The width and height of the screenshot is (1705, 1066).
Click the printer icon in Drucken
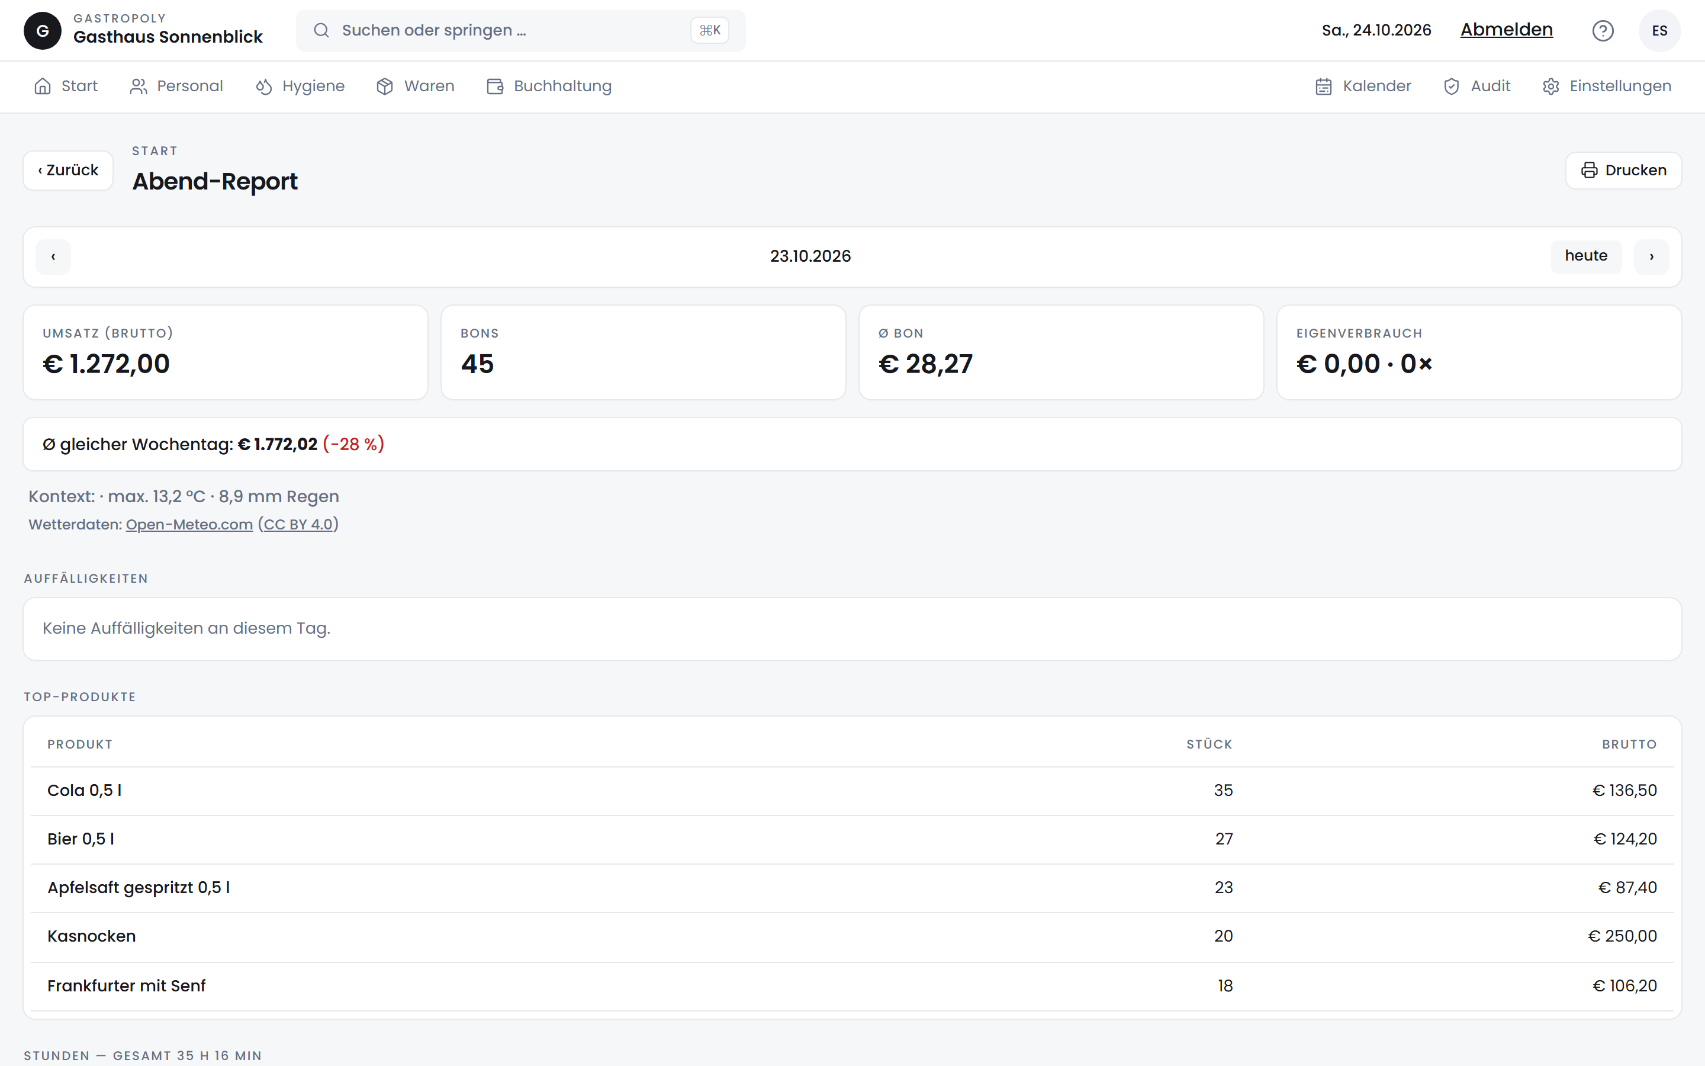tap(1589, 170)
